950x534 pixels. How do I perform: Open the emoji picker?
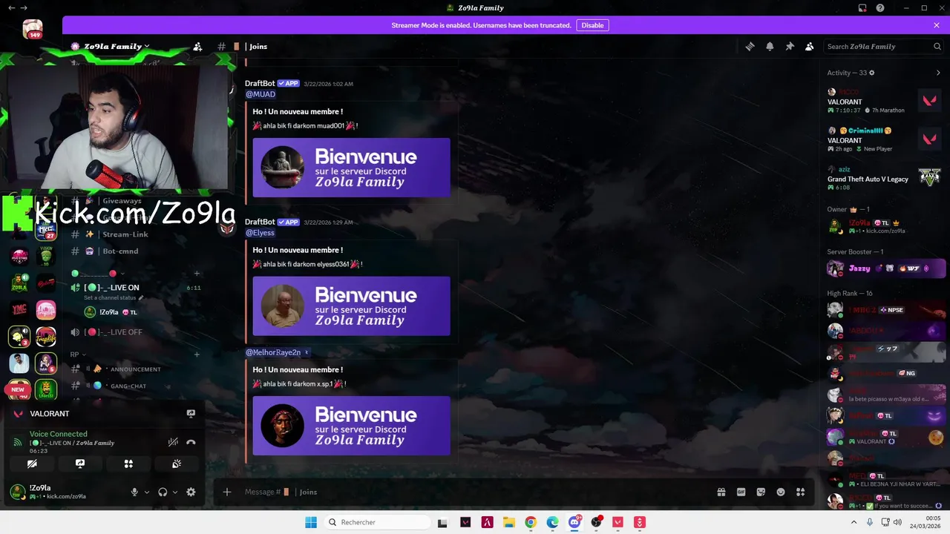781,492
